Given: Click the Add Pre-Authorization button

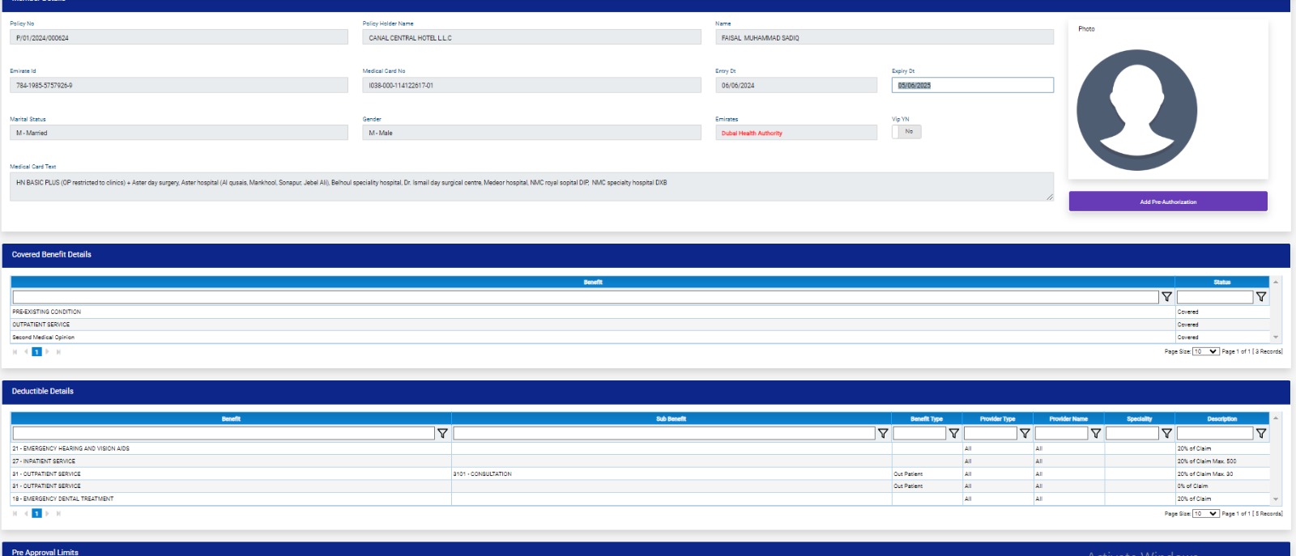Looking at the screenshot, I should point(1167,202).
